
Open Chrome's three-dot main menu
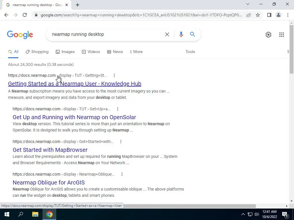(288, 15)
